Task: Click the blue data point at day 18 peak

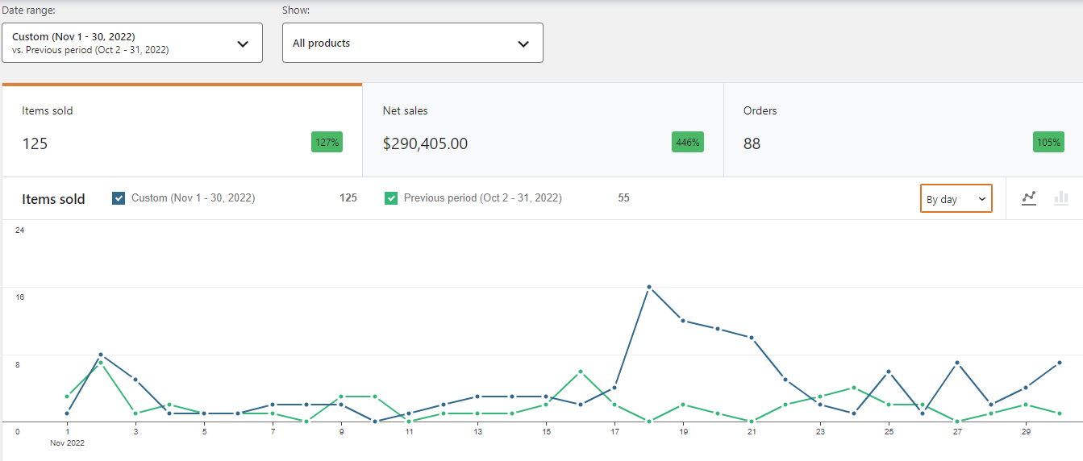Action: (649, 287)
